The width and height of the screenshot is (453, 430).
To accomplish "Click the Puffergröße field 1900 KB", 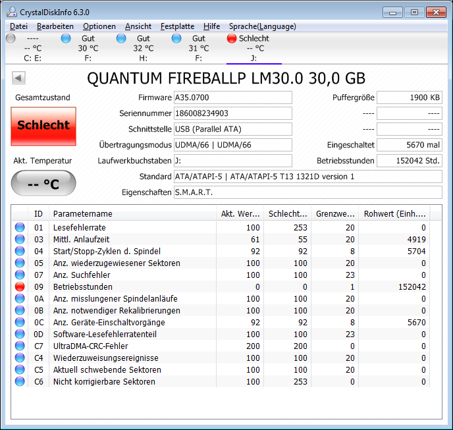I will [x=410, y=97].
